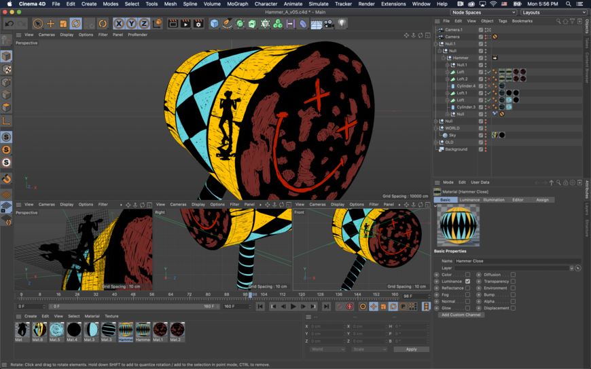Viewport: 591px width, 369px height.
Task: Activate the Rotate tool
Action: point(75,24)
